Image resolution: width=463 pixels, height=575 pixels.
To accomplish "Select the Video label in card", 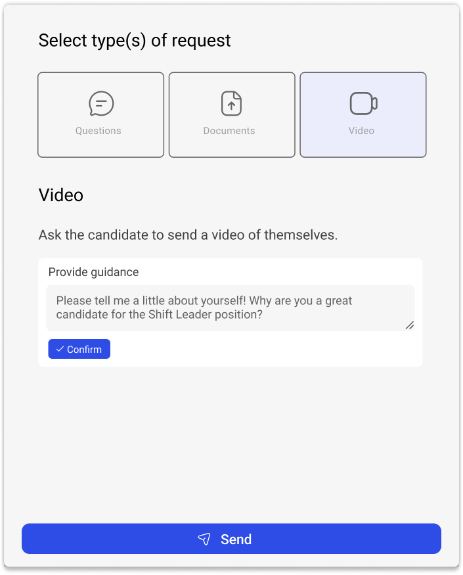I will coord(361,131).
